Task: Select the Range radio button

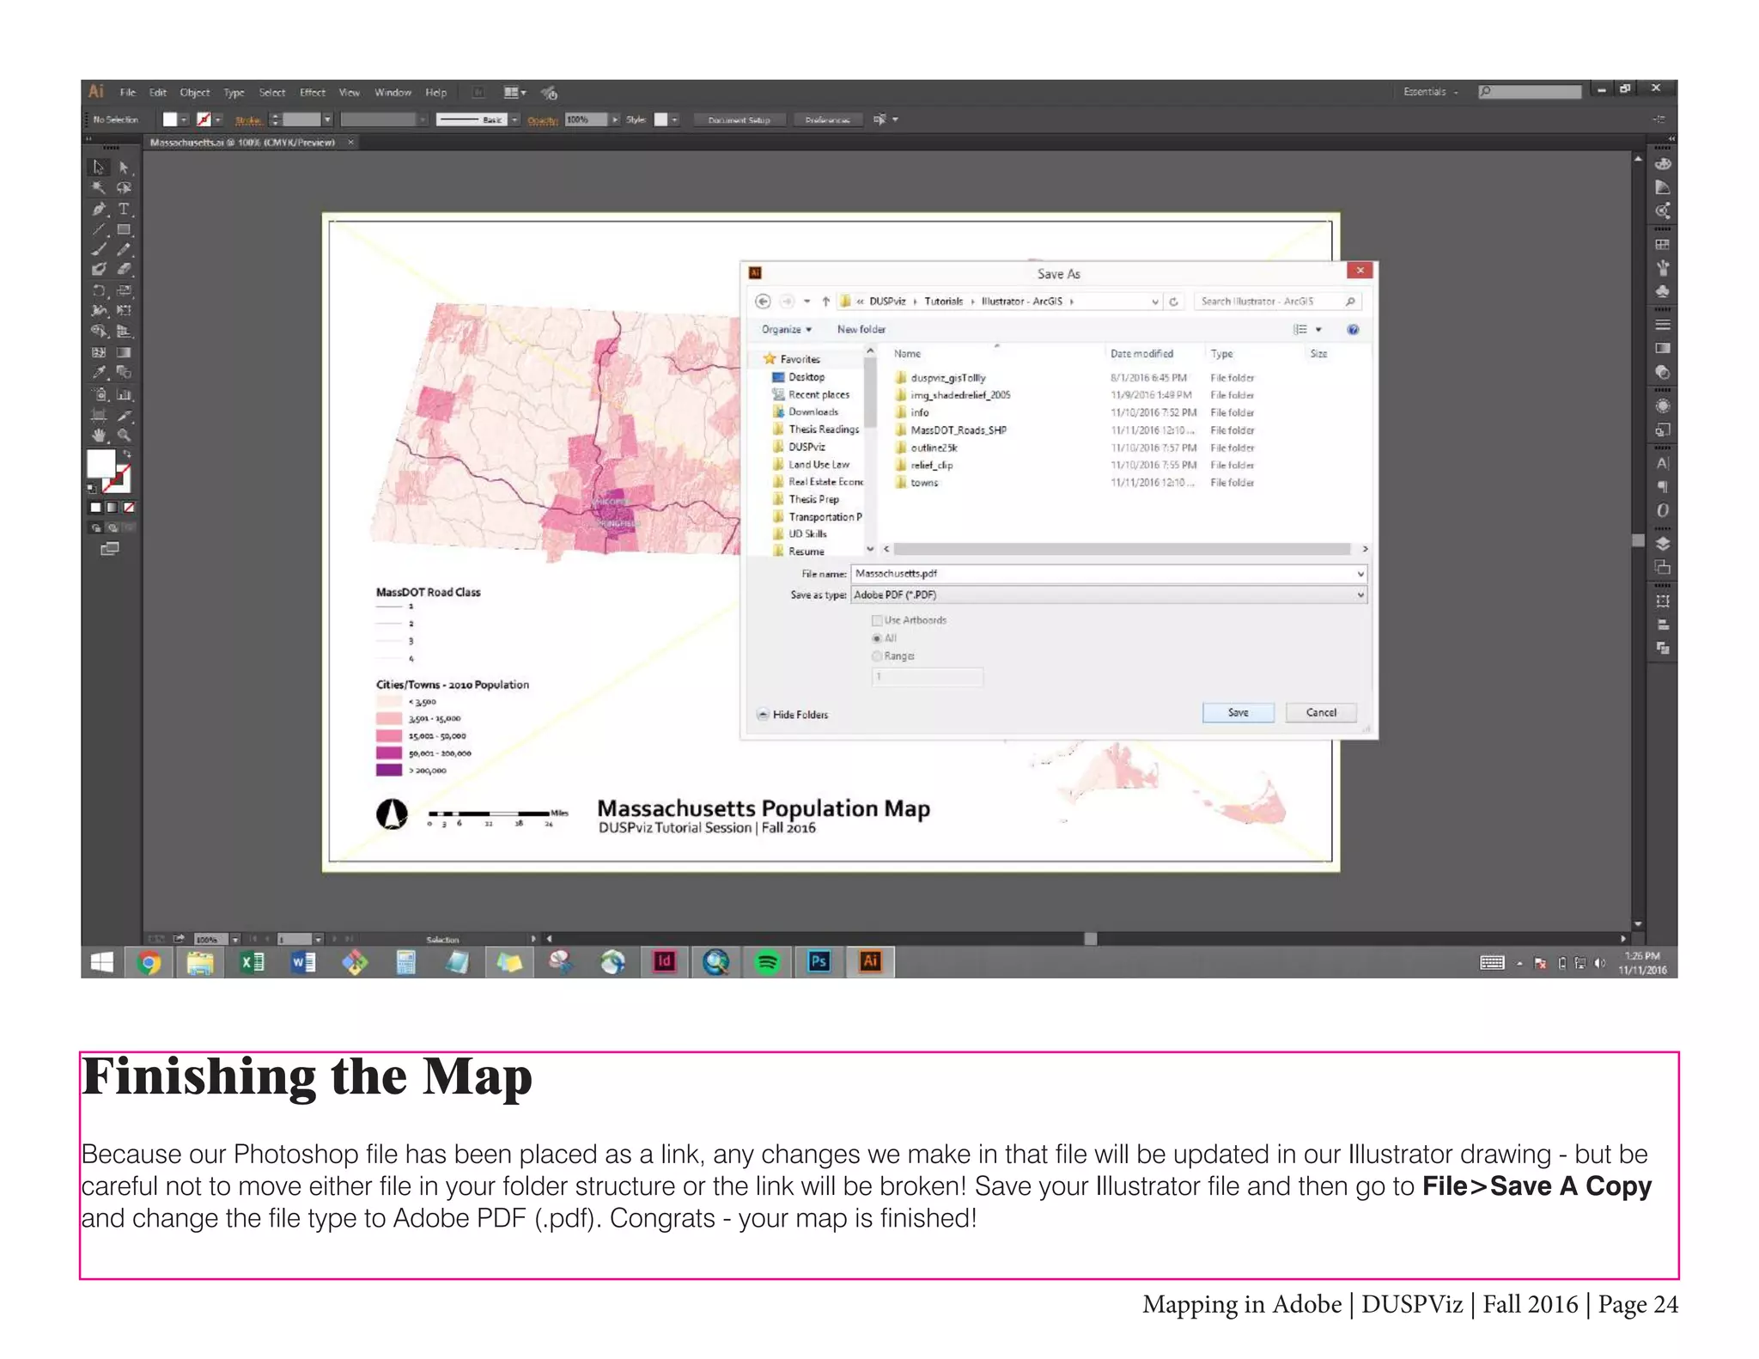Action: [877, 656]
